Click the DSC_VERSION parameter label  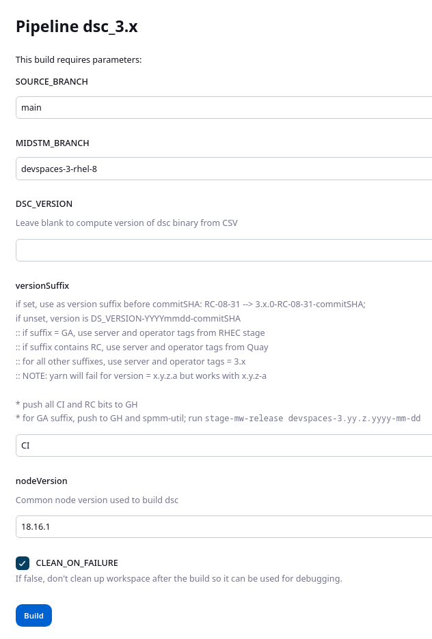coord(44,203)
